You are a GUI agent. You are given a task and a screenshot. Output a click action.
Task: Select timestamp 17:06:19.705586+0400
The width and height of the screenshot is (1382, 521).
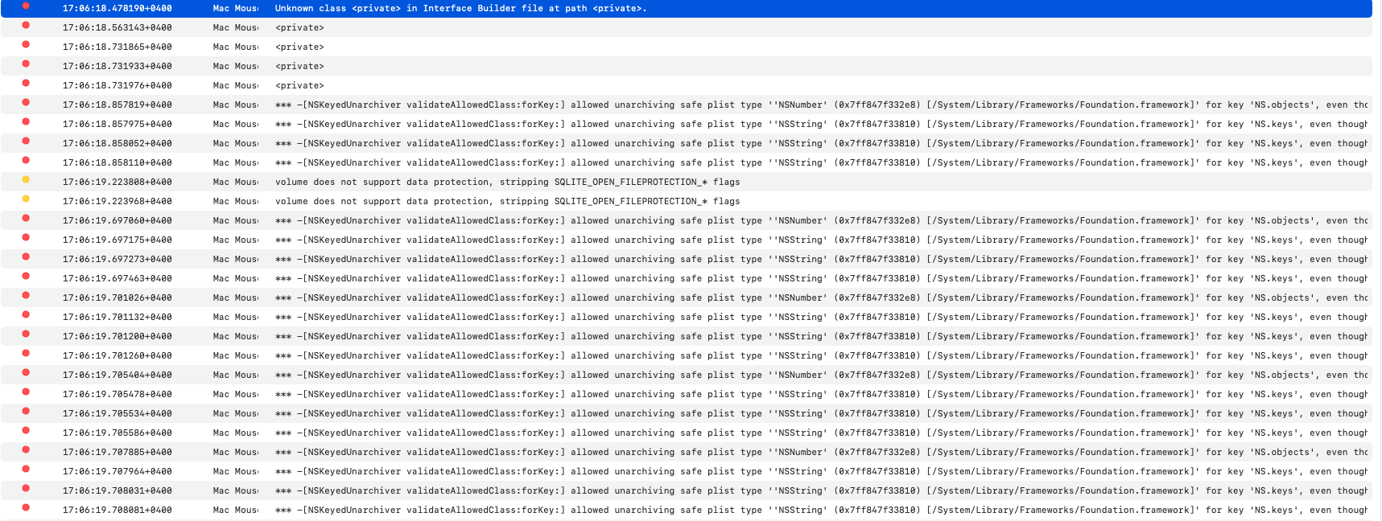click(x=118, y=433)
